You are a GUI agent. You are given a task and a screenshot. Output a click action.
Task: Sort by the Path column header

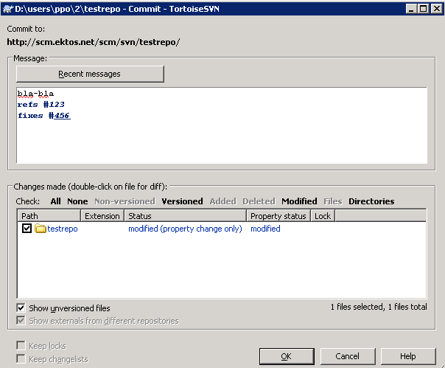[x=49, y=215]
